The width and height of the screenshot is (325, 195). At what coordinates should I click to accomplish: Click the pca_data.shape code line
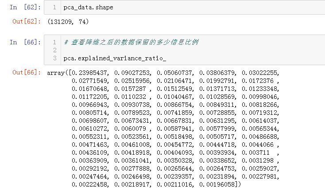(88, 8)
